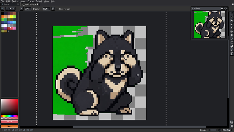Image resolution: width=234 pixels, height=132 pixels.
Task: Open the palette presets button
Action: 10,9
